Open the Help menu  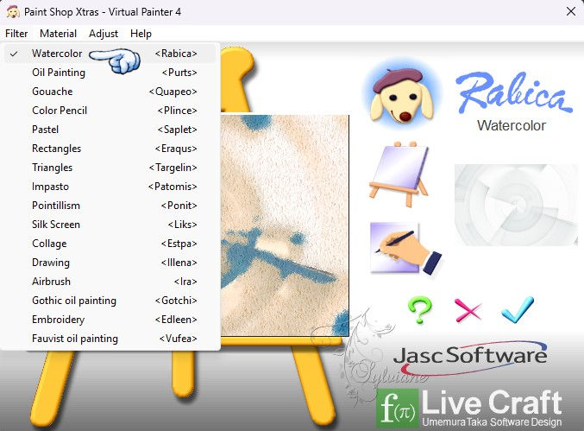(141, 34)
